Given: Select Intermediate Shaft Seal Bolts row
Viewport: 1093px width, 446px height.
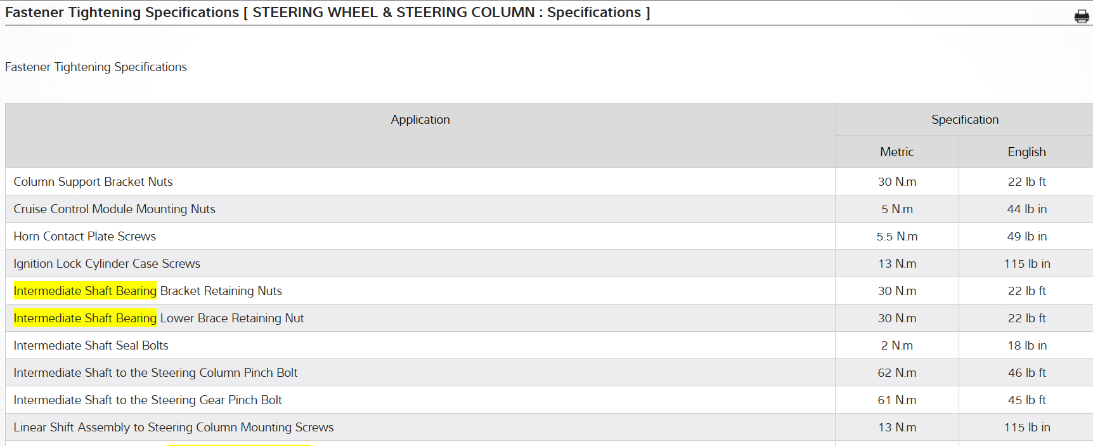Looking at the screenshot, I should click(91, 346).
